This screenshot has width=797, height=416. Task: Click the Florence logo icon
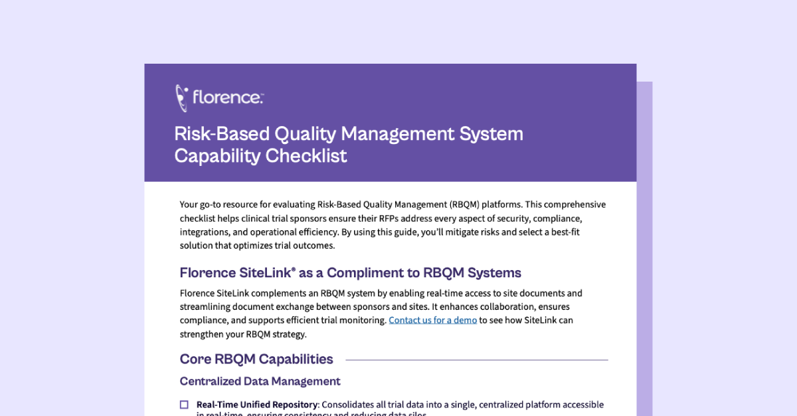pos(182,98)
